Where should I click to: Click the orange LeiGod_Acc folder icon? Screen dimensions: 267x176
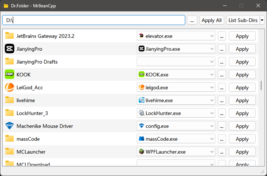[10, 87]
